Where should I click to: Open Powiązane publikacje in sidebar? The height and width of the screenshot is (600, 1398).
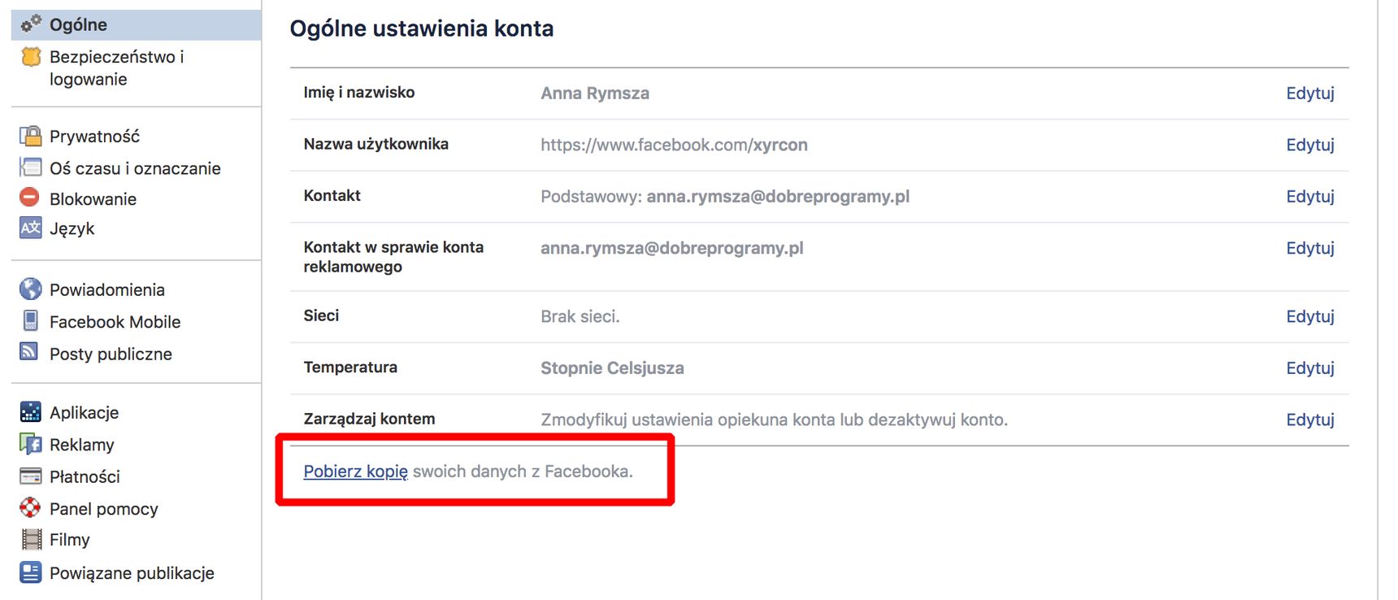(132, 573)
